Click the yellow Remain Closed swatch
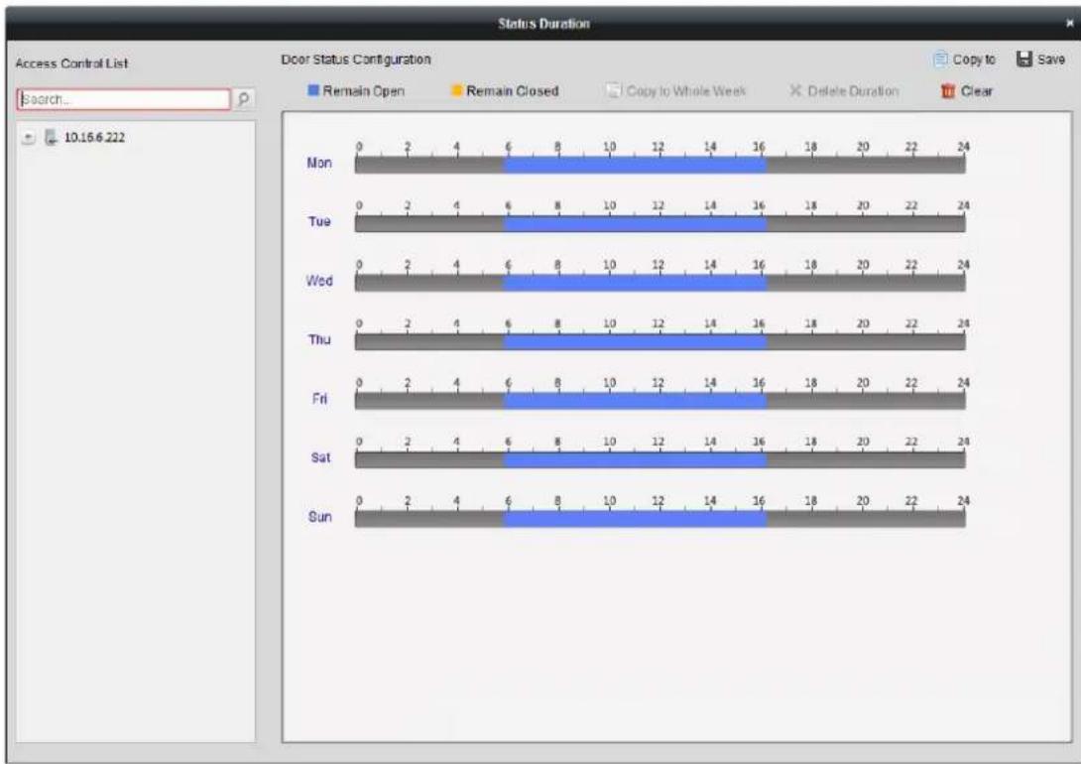This screenshot has width=1081, height=764. (x=456, y=90)
